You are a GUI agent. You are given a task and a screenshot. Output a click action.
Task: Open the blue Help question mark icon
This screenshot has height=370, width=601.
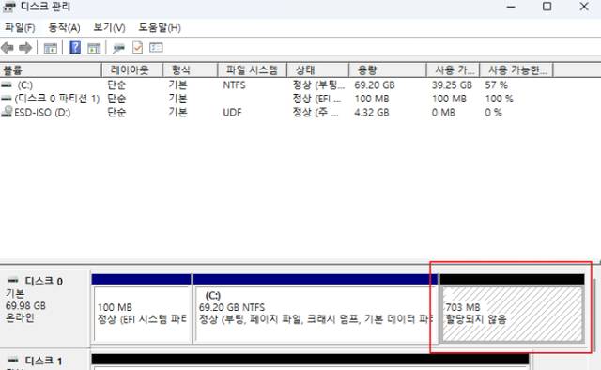(75, 48)
